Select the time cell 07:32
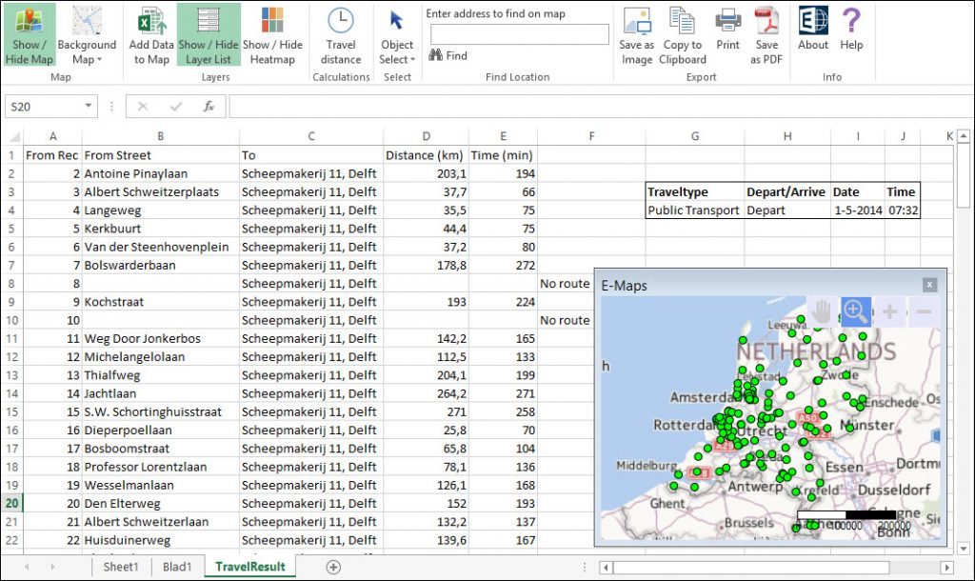The height and width of the screenshot is (581, 975). (903, 210)
